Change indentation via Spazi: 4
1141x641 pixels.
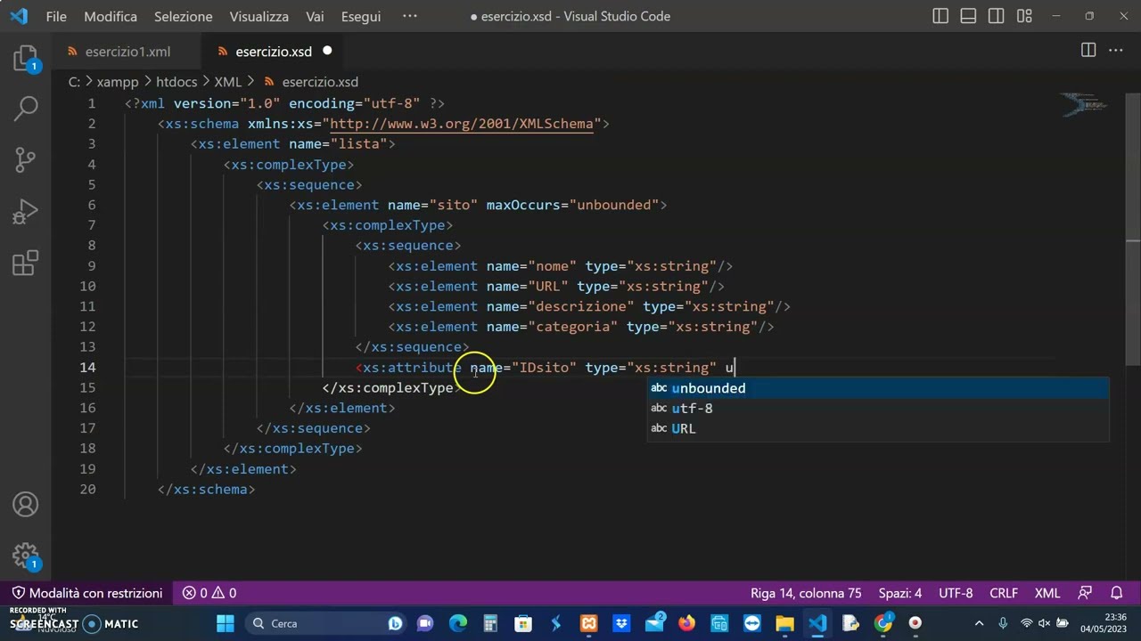pos(900,593)
